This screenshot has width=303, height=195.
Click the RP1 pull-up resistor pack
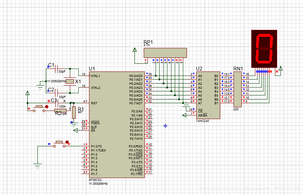[x=165, y=53]
